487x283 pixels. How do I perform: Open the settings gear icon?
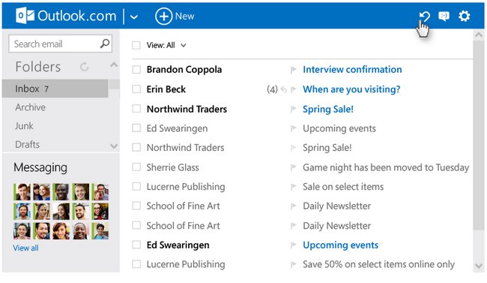tap(465, 16)
